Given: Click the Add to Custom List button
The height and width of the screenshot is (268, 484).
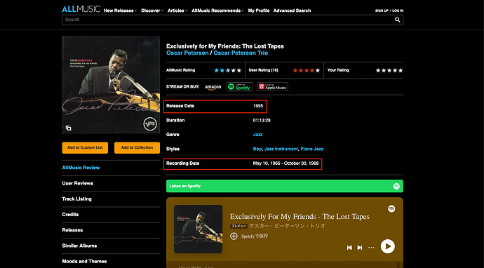Looking at the screenshot, I should 85,147.
